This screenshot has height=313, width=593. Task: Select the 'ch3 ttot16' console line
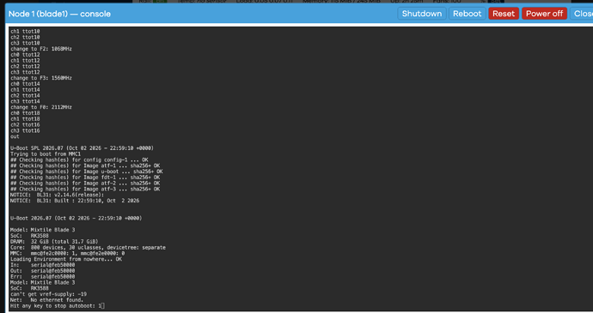pos(25,130)
